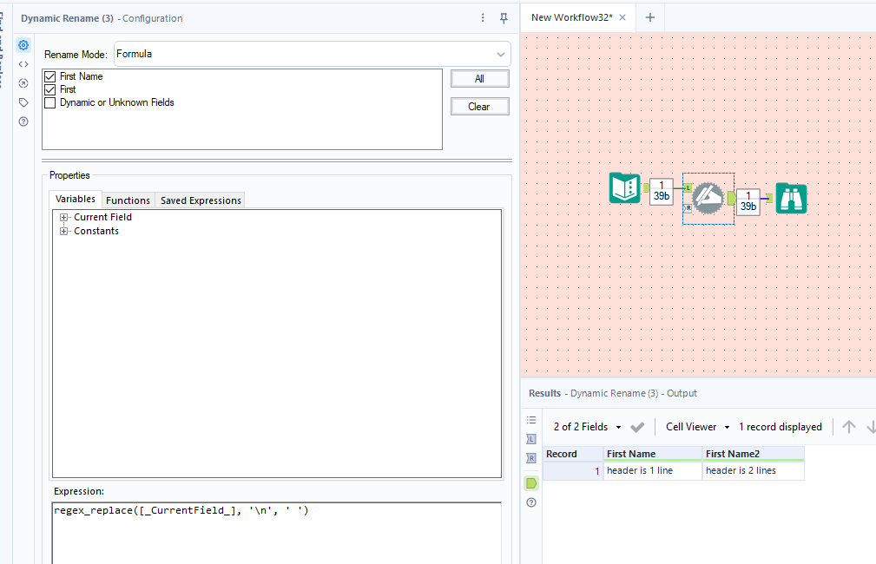Click the green output anchor icon in Results
Screen dimensions: 876x564
[530, 482]
